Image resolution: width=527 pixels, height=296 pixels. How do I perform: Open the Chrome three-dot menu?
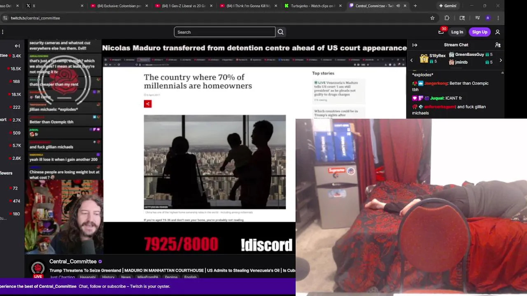[x=498, y=18]
